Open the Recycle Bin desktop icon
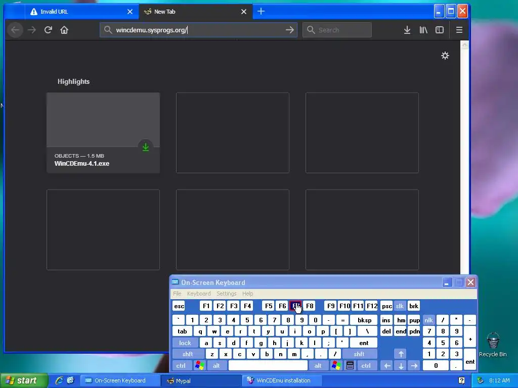This screenshot has height=388, width=518. [493, 345]
